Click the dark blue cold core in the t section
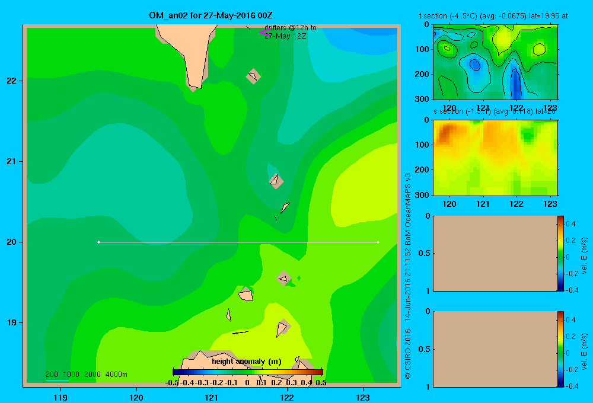Screen dimensions: 593x403 (516, 83)
